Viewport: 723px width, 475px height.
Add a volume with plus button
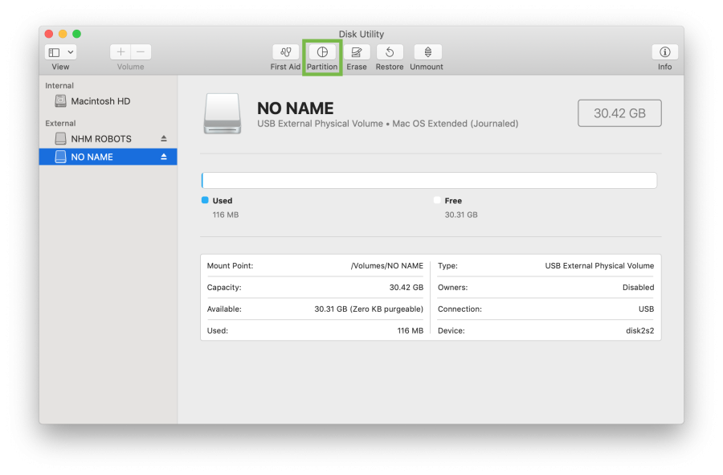pyautogui.click(x=120, y=52)
